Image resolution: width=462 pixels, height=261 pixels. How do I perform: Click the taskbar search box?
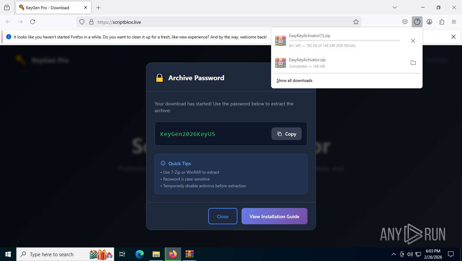66,254
